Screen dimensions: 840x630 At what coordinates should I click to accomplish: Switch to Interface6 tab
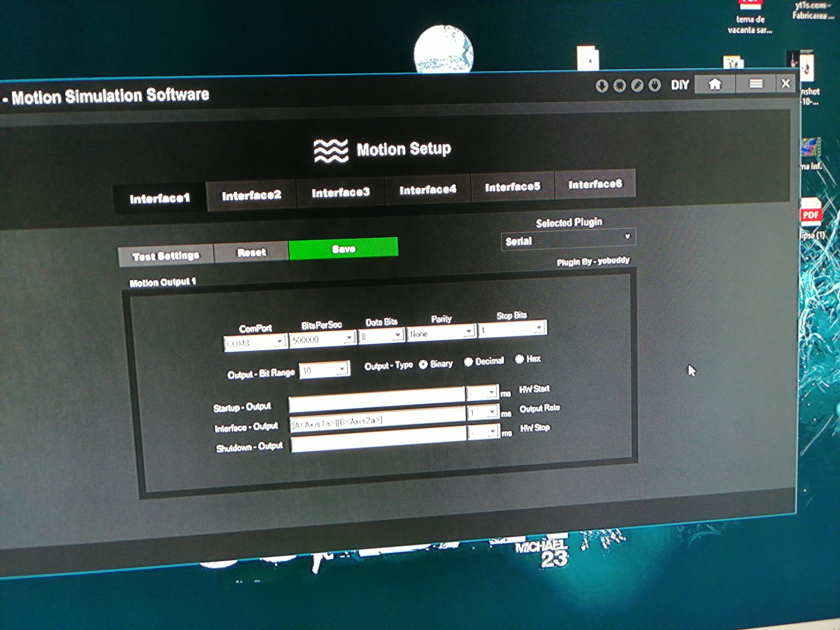coord(595,184)
